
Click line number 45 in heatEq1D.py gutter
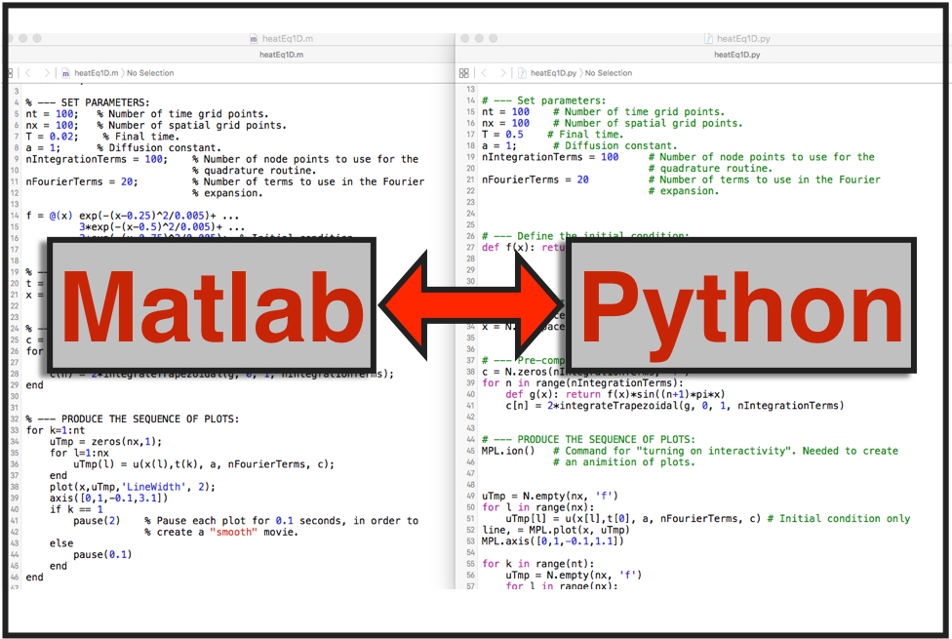(470, 452)
